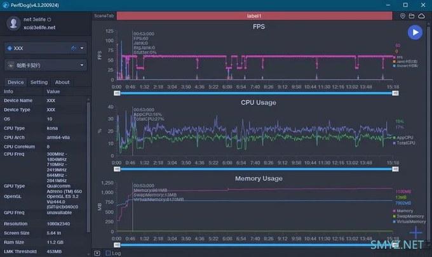The height and width of the screenshot is (257, 432).
Task: Click the FPS chart title
Action: (259, 27)
